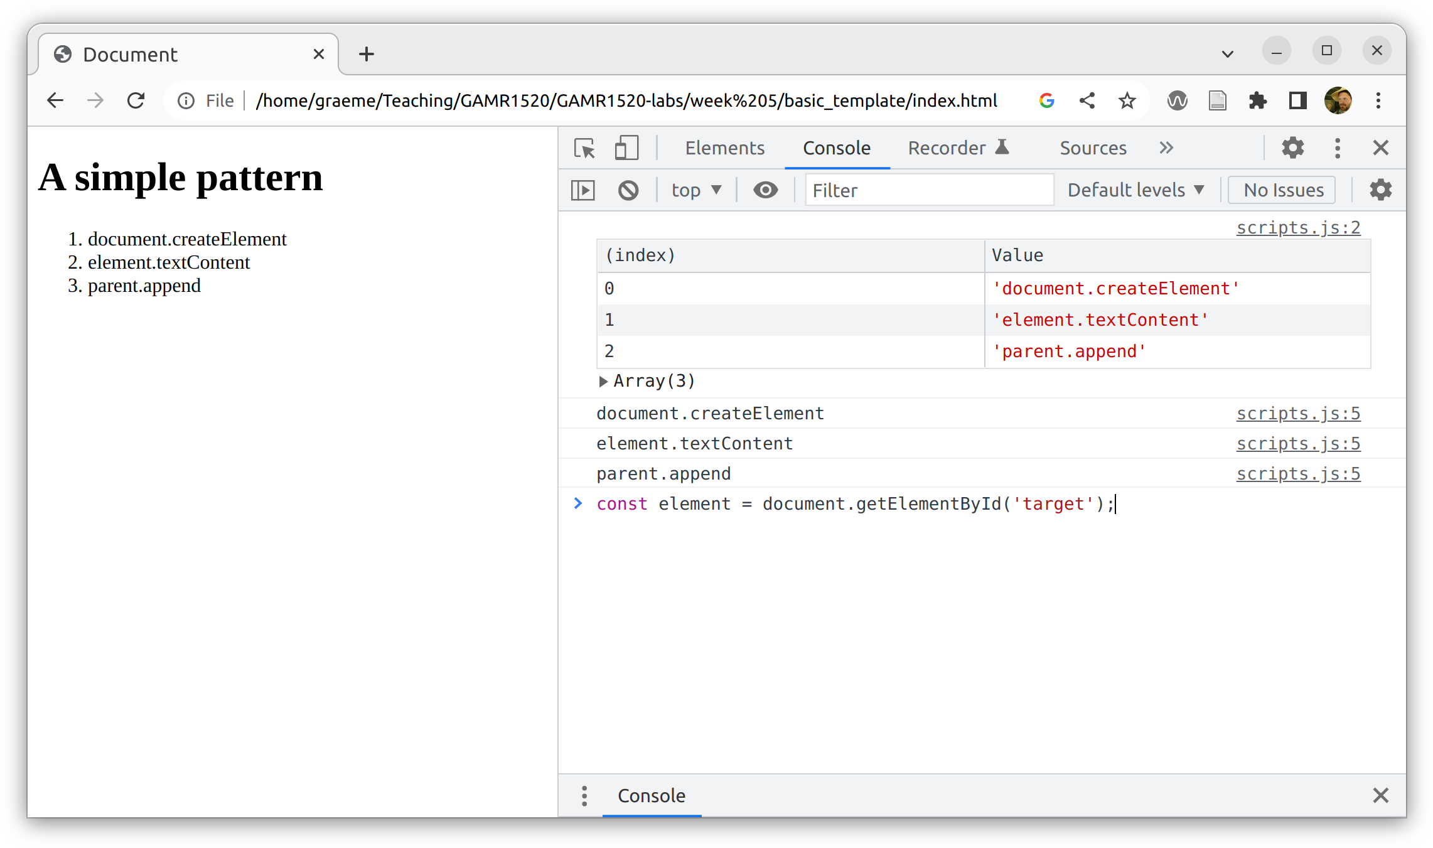Click the scripts.js:2 source link
This screenshot has height=848, width=1433.
coord(1298,226)
